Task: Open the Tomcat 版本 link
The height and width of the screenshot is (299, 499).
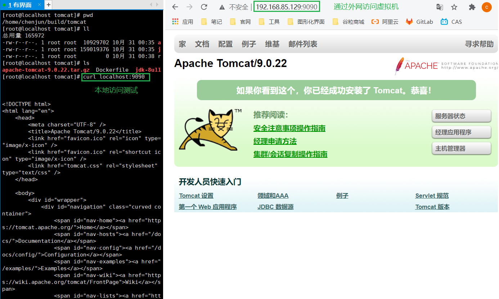Action: click(x=432, y=207)
